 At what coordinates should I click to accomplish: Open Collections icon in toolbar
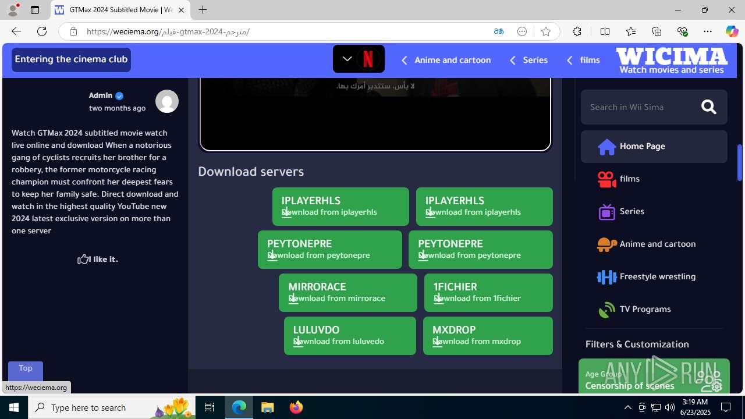click(657, 31)
